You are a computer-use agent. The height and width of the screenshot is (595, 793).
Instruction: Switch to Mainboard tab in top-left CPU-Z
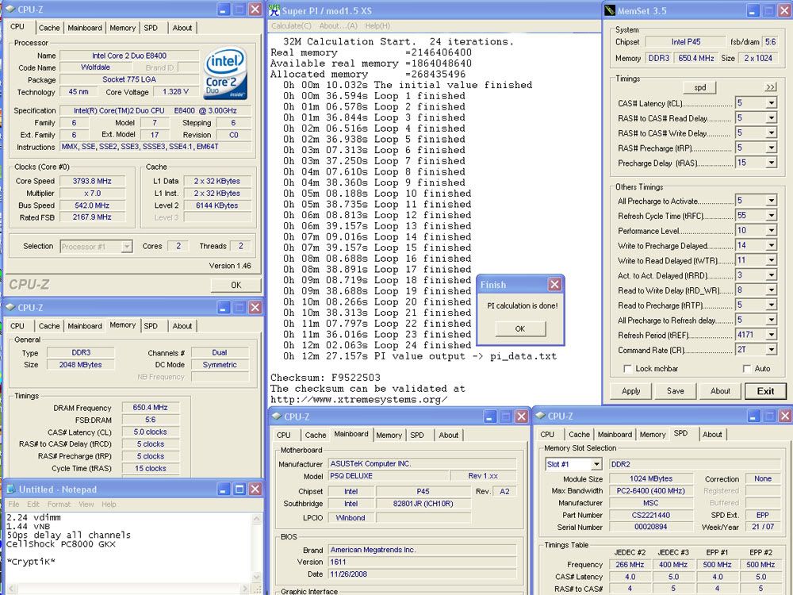85,28
